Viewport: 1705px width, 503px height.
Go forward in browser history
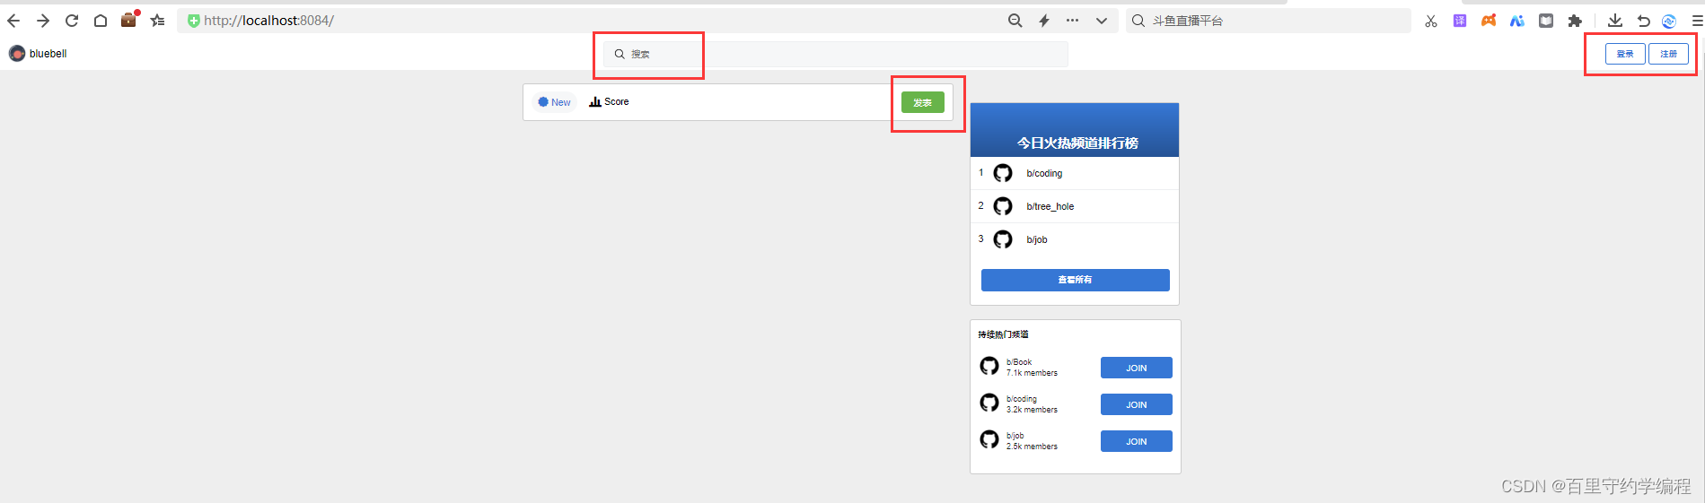click(x=42, y=21)
